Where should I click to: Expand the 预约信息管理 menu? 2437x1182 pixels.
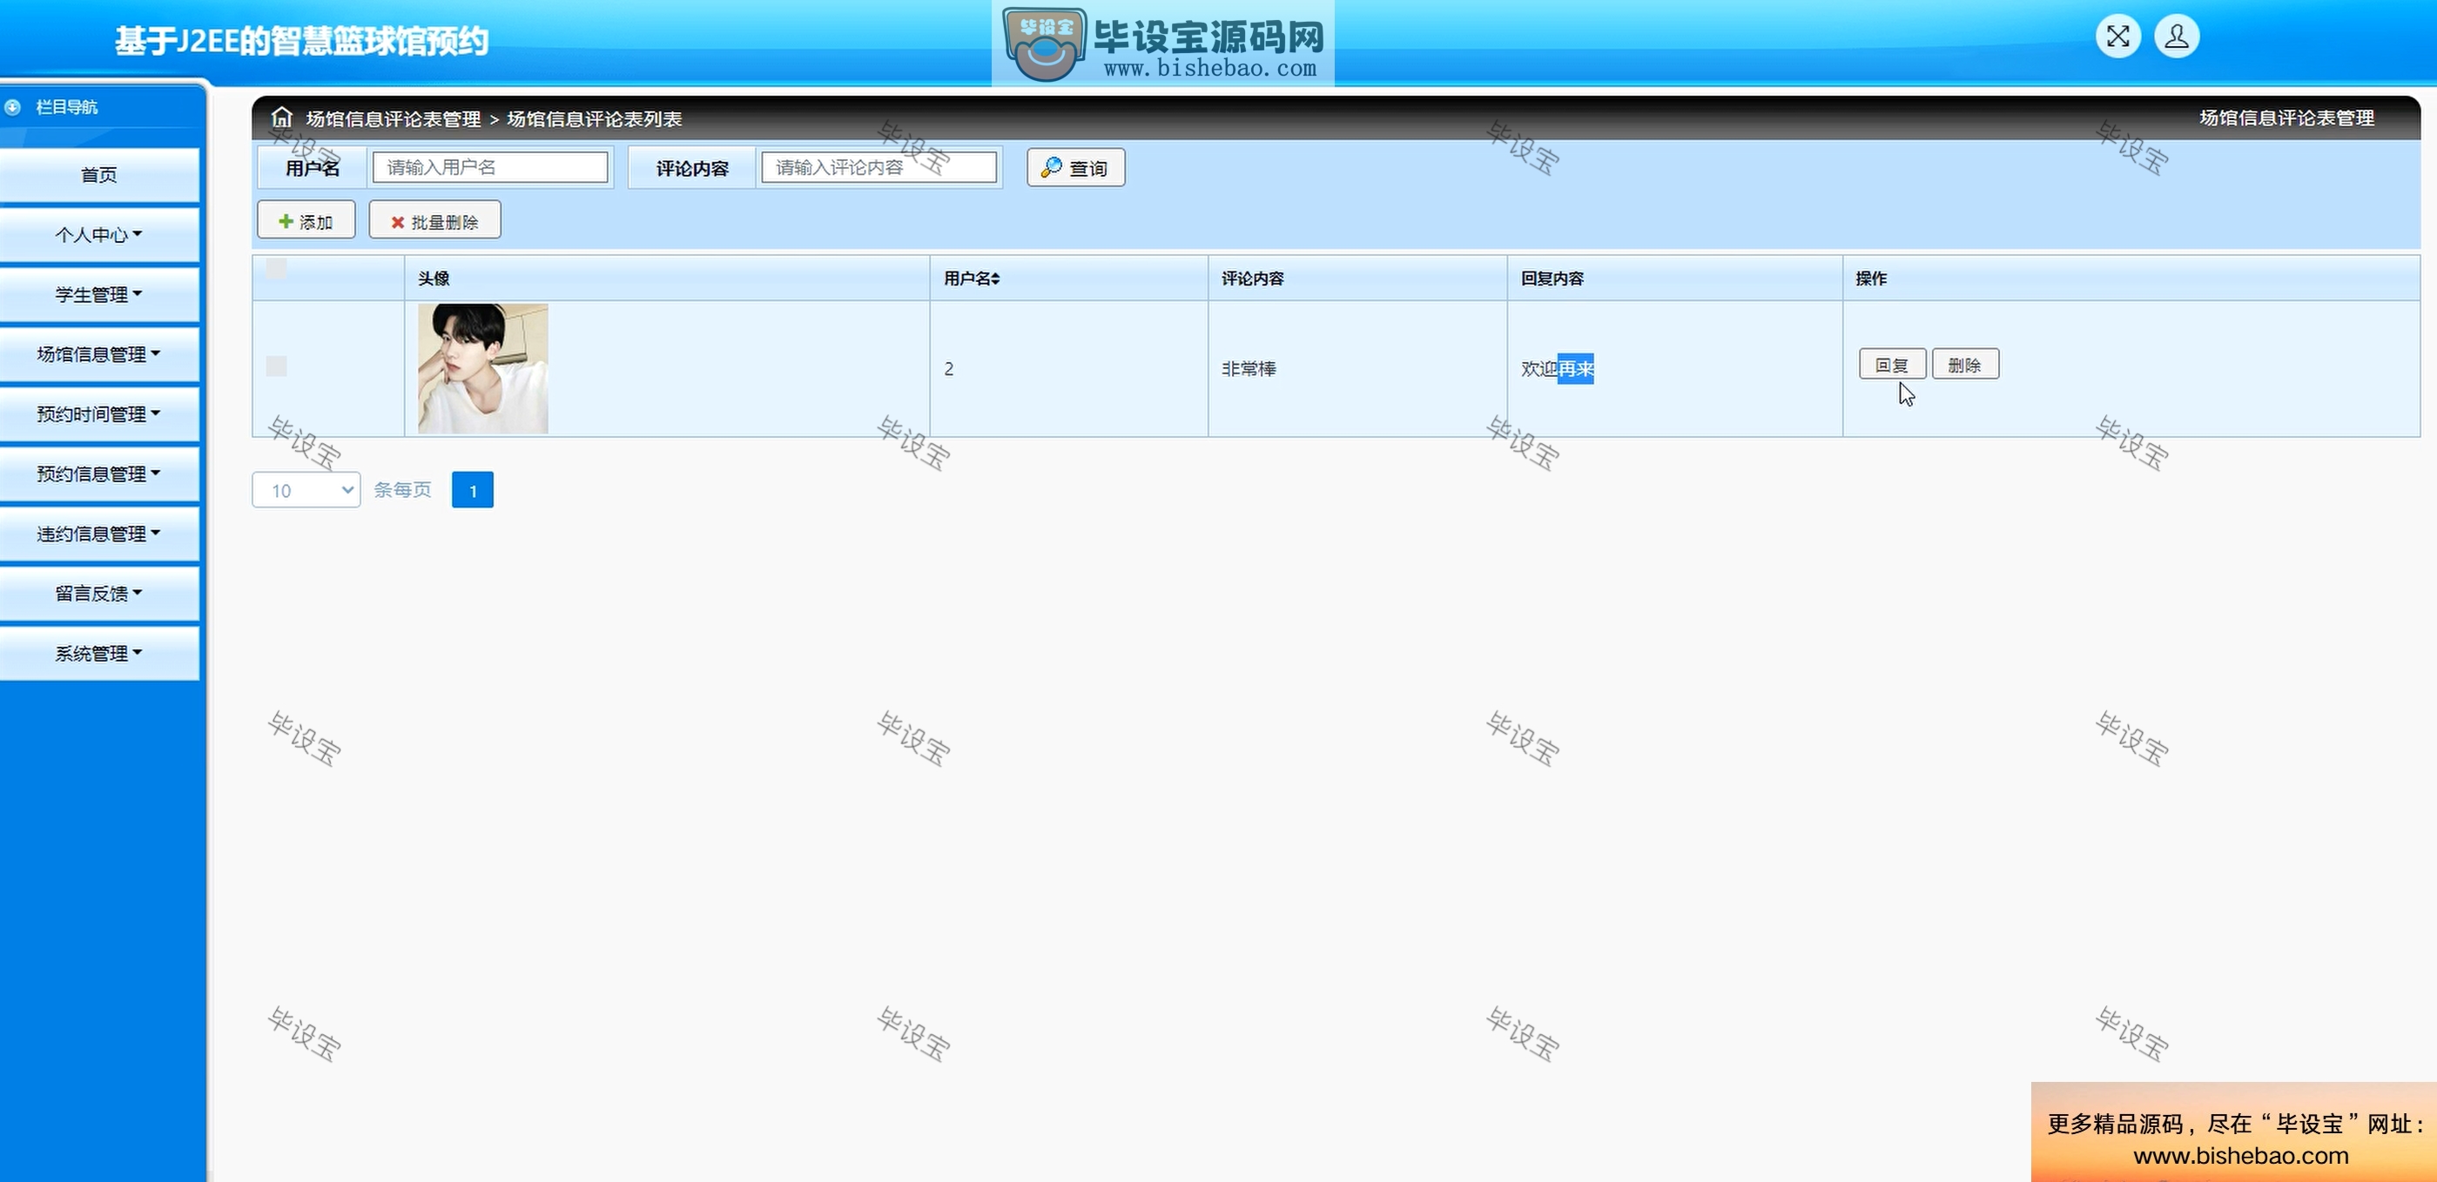coord(99,473)
